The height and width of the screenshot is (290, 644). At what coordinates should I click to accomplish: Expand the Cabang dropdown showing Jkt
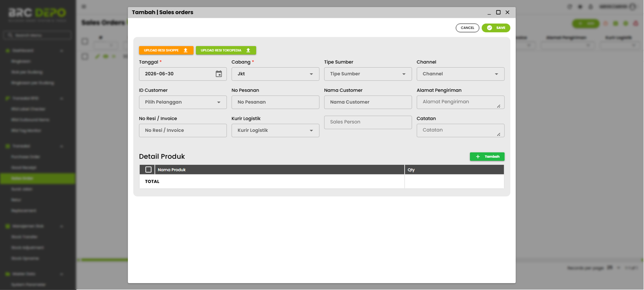point(275,74)
